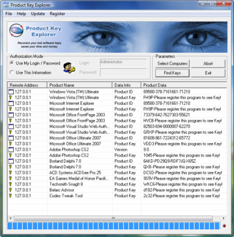Image resolution: width=234 pixels, height=237 pixels.
Task: Select the Photoshop version value 9.0
Action: (x=146, y=150)
